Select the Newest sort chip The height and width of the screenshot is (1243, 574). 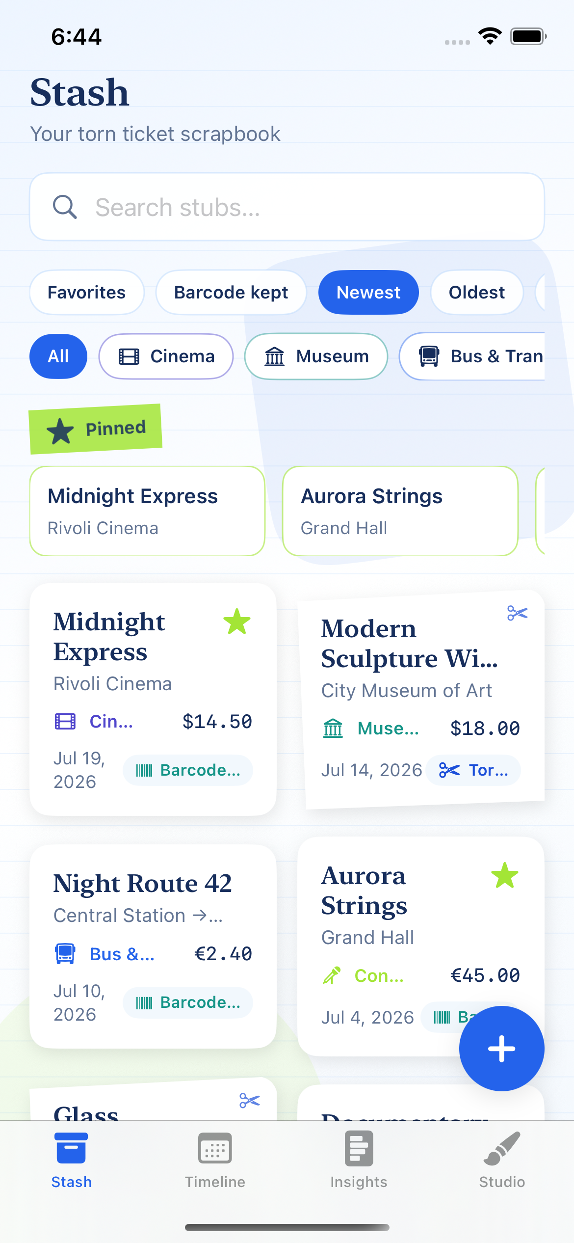368,293
